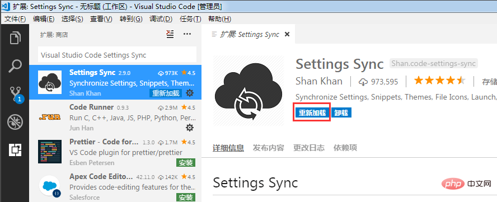Click 重新加载 button in extension details
497x202 pixels.
312,112
